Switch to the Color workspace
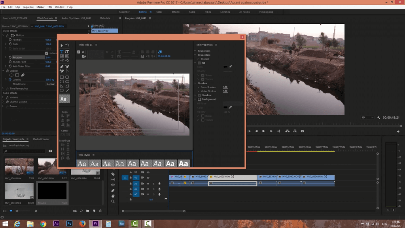 (x=159, y=12)
